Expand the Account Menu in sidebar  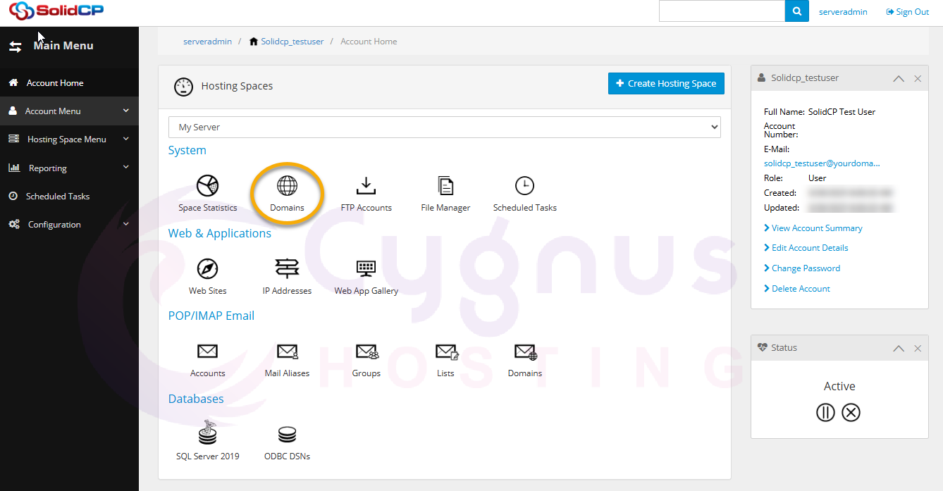(69, 111)
